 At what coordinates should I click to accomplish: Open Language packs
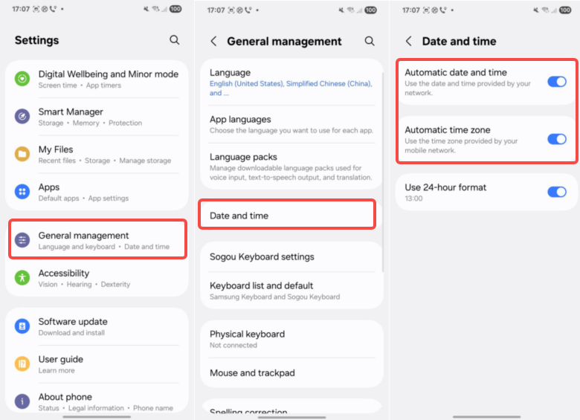coord(291,167)
